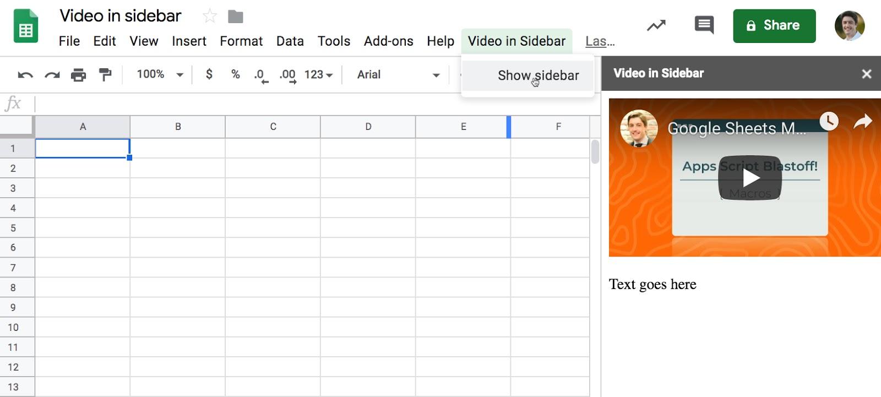Click the video Share arrow icon
Viewport: 881px width, 397px height.
pos(863,121)
